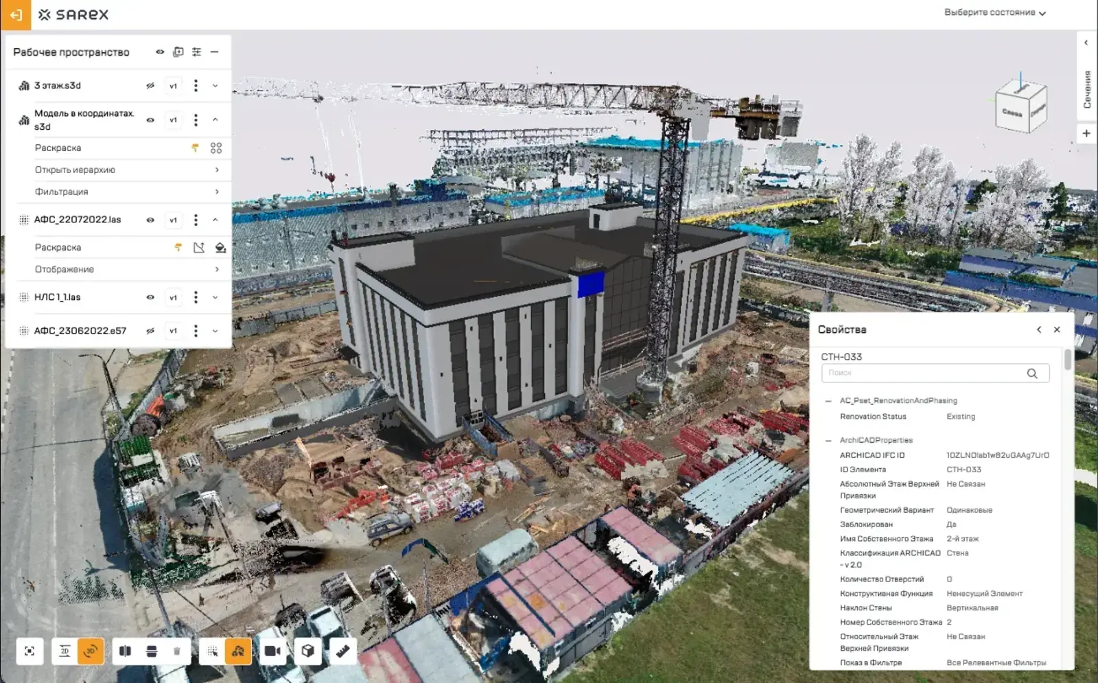The image size is (1098, 683).
Task: Activate the point selection cursor tool
Action: coord(212,651)
